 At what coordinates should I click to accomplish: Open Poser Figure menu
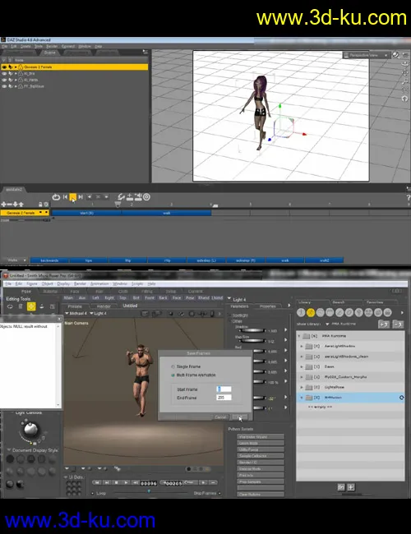coord(32,283)
